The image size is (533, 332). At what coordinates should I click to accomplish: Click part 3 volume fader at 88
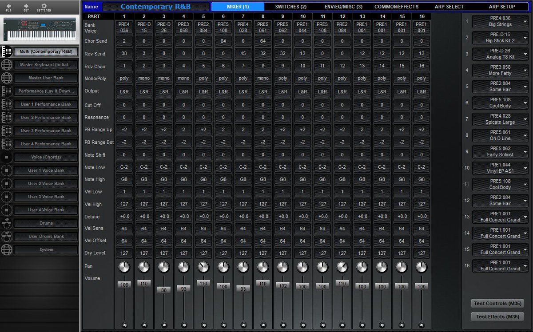point(164,290)
